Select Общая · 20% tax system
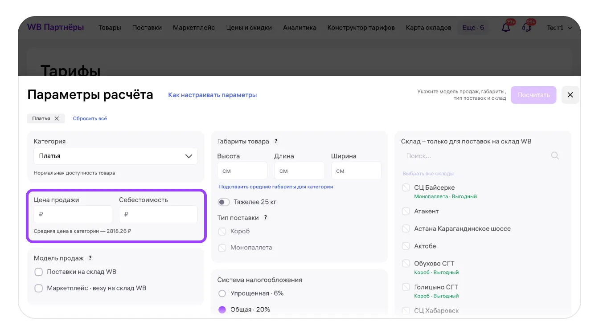 [x=222, y=310]
